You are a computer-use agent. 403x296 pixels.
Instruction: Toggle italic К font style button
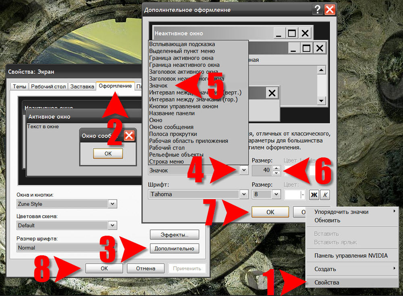click(x=325, y=195)
